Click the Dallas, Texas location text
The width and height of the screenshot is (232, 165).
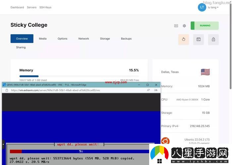[x=170, y=72]
